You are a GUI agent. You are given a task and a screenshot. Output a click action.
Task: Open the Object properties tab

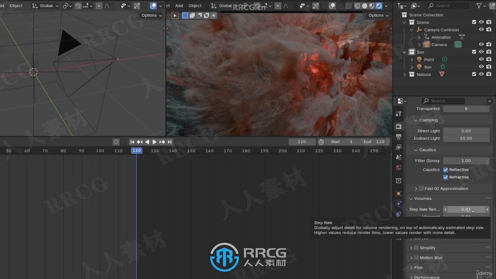coord(399,193)
